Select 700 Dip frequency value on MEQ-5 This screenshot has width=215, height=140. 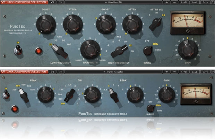click(61, 89)
